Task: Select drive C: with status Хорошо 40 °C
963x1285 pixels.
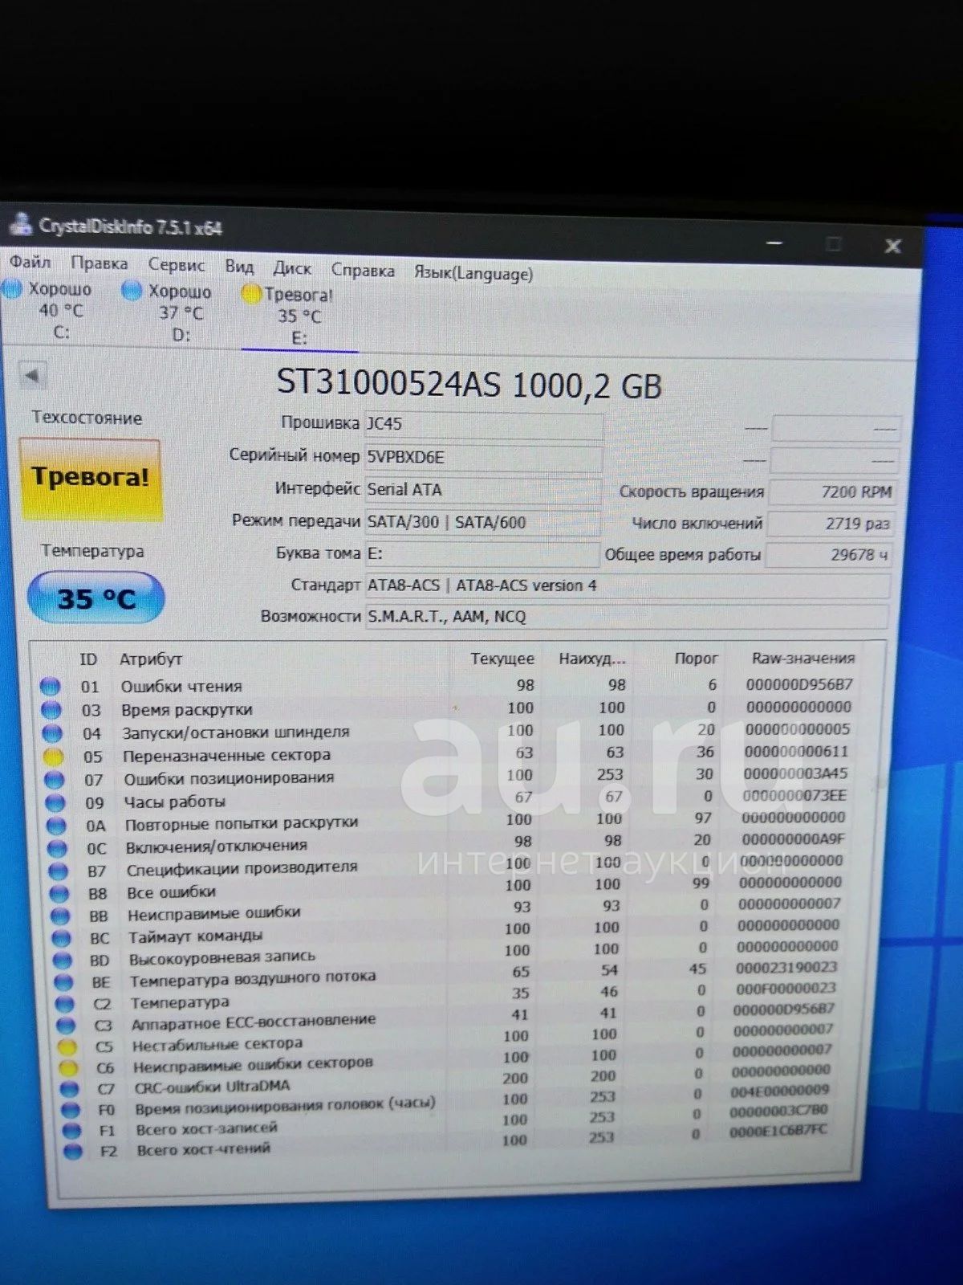Action: [x=50, y=310]
